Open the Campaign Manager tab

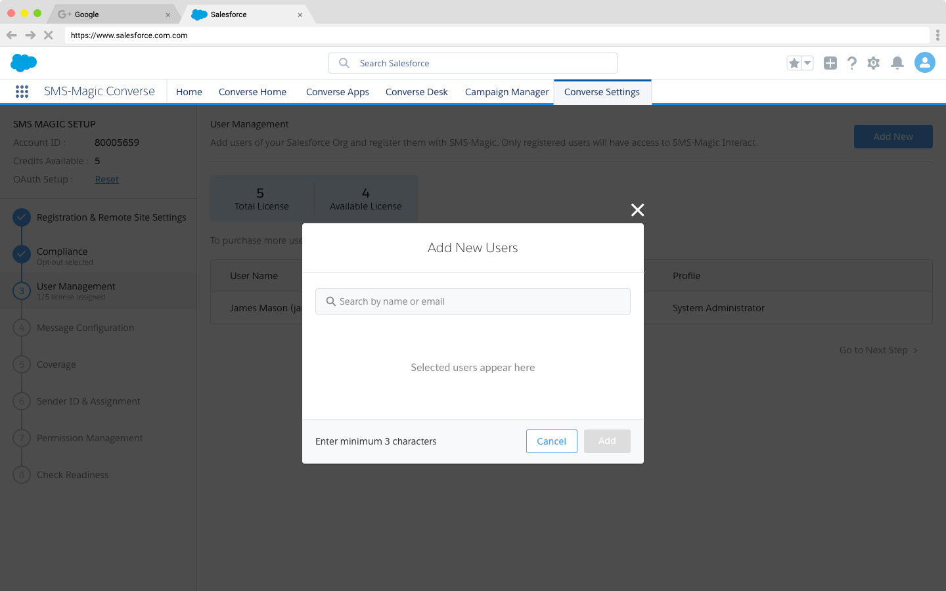pos(507,92)
